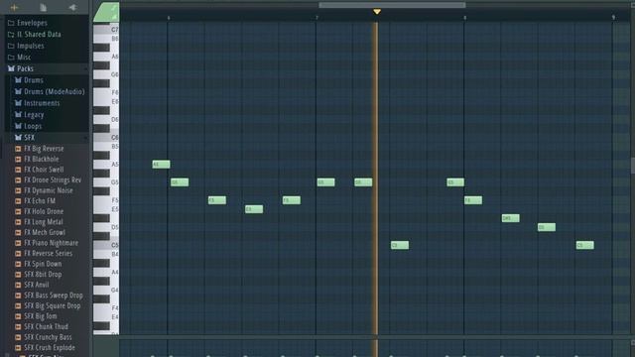Select the 'SFX Big Square Drop' sample name
Viewport: 635px width, 357px height.
tap(53, 306)
